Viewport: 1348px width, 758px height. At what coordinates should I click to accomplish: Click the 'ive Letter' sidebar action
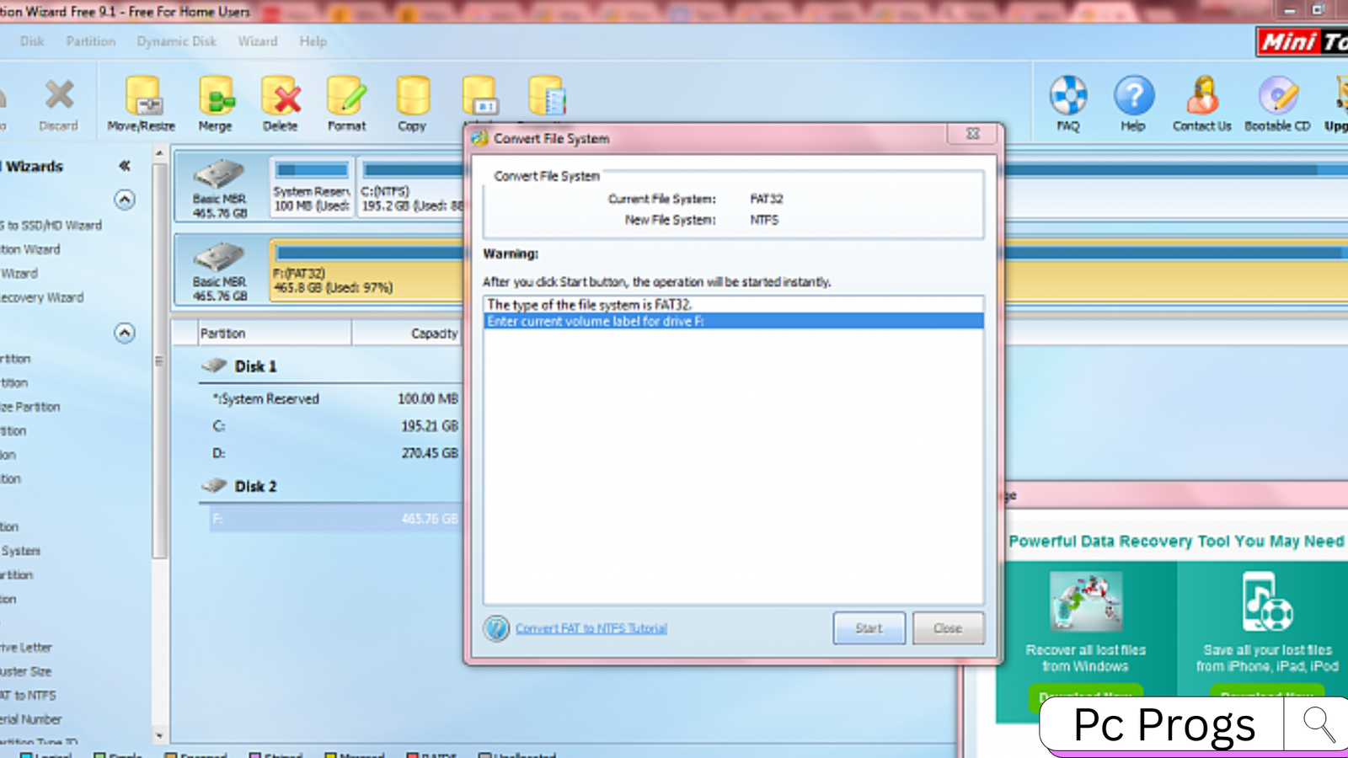pos(26,648)
